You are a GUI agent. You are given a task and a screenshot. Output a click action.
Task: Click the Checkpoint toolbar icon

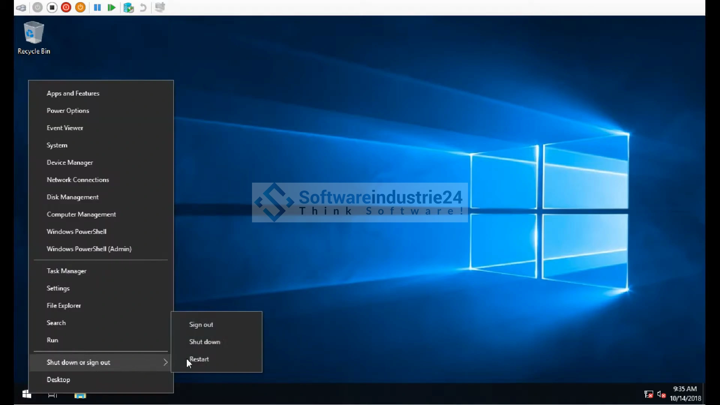[129, 7]
